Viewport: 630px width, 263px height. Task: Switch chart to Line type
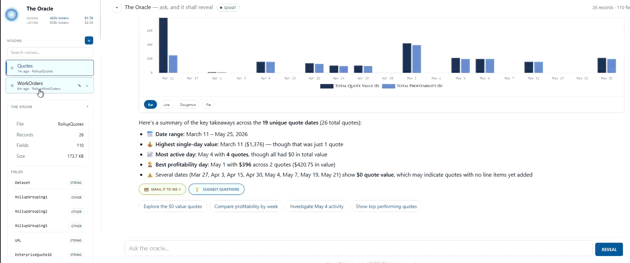(x=166, y=105)
